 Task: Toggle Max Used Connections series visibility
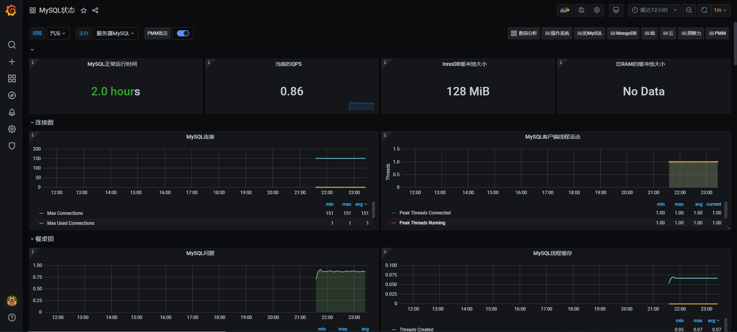[71, 223]
